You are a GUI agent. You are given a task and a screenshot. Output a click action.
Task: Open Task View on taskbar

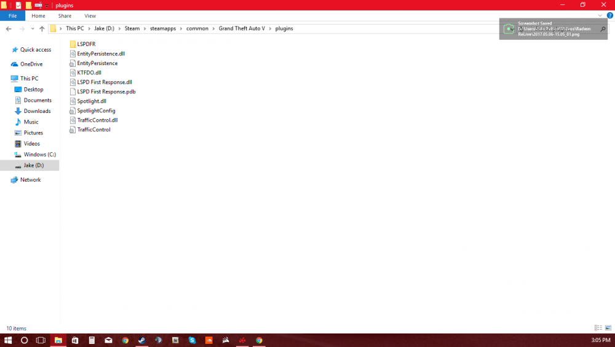tap(41, 340)
